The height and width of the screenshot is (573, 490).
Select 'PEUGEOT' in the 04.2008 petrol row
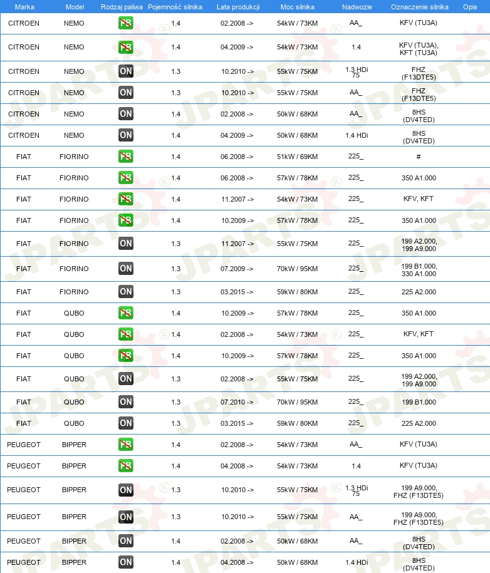[x=24, y=466]
